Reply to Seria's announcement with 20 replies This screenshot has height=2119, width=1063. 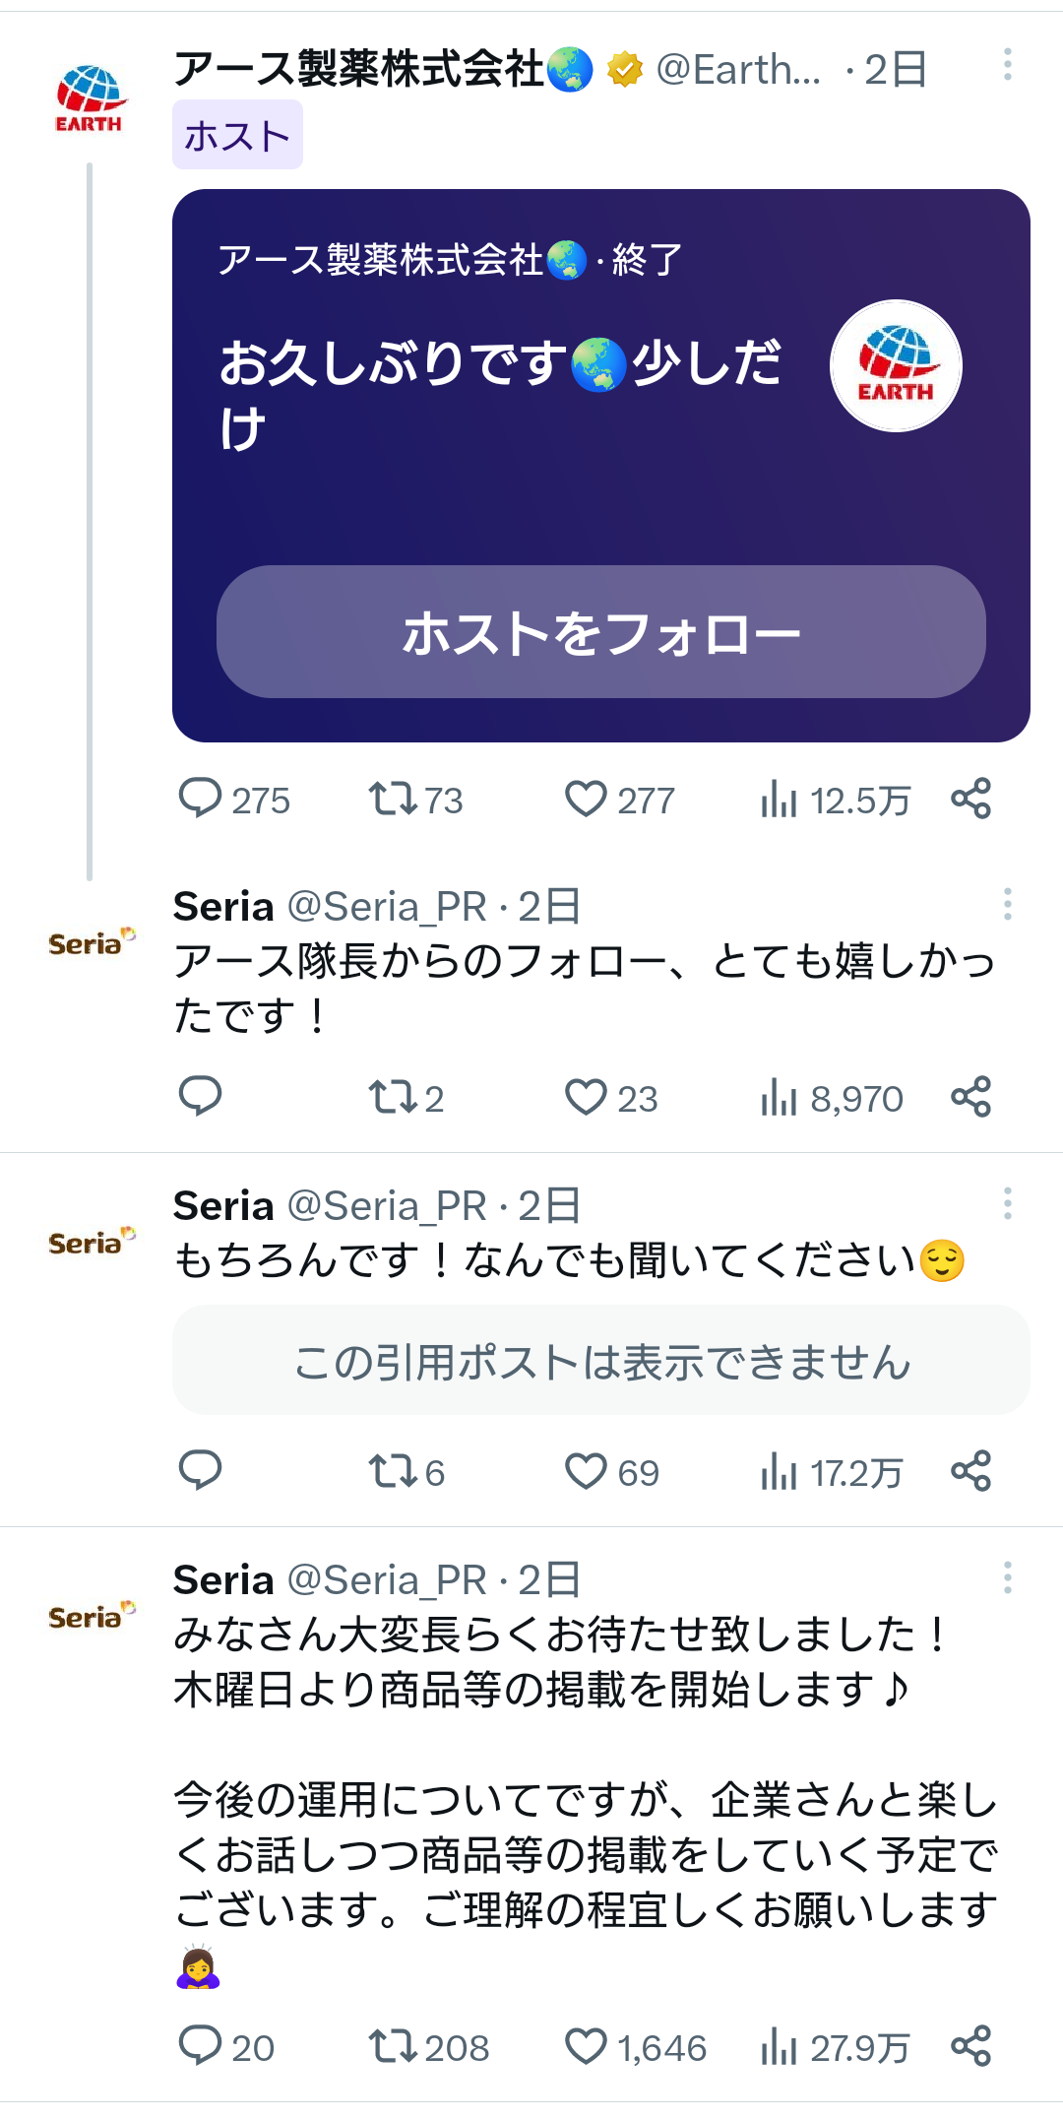200,2046
